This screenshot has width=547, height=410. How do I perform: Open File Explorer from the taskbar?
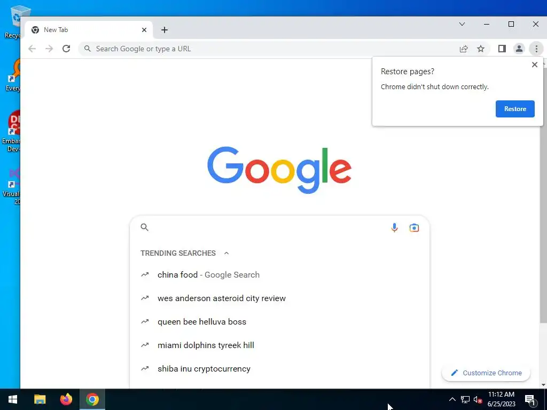click(x=40, y=399)
